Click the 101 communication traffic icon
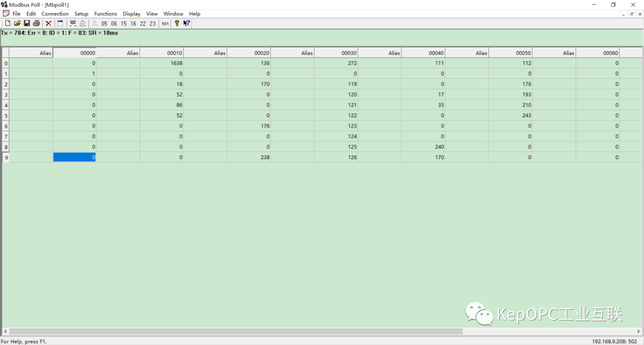Viewport: 644px width, 345px height. pos(165,24)
